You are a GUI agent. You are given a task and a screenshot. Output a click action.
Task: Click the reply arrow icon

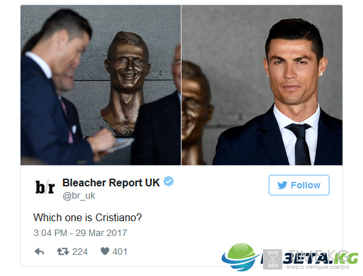tap(39, 251)
